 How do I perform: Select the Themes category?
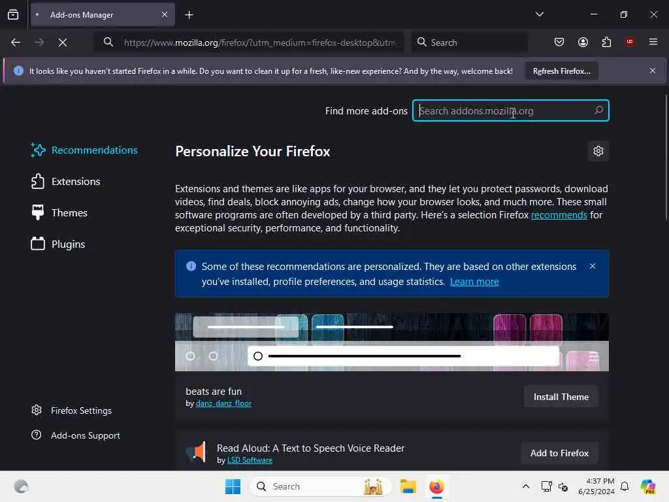pos(59,212)
